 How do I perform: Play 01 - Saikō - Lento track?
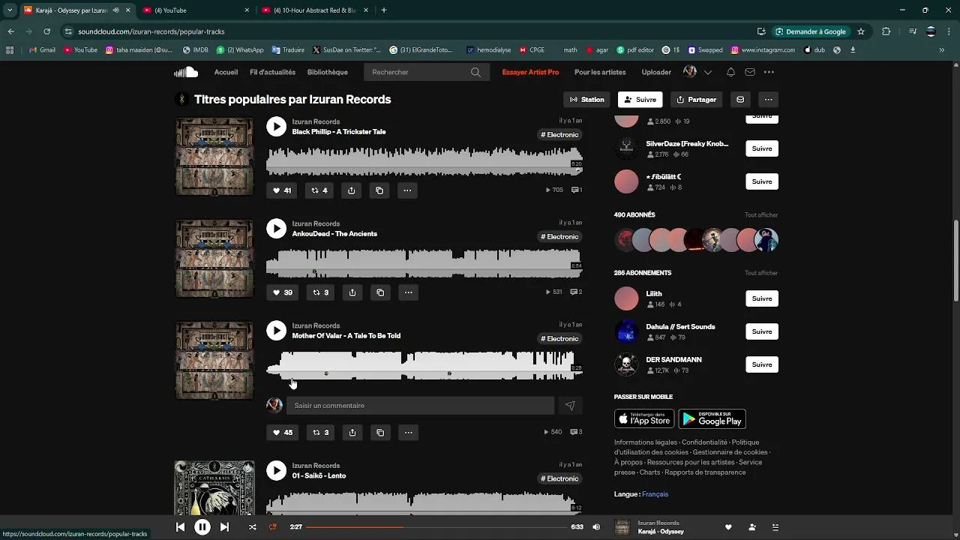(277, 471)
